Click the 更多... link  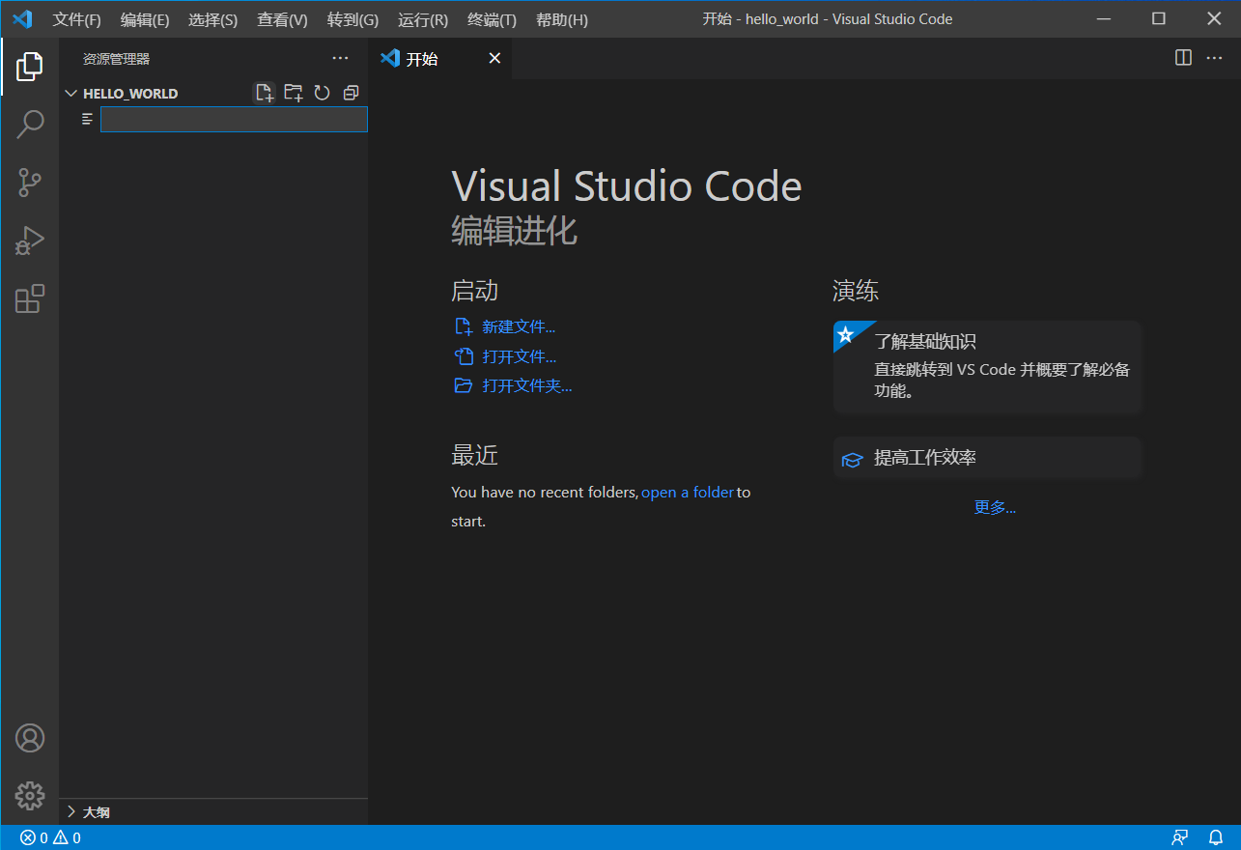click(995, 507)
